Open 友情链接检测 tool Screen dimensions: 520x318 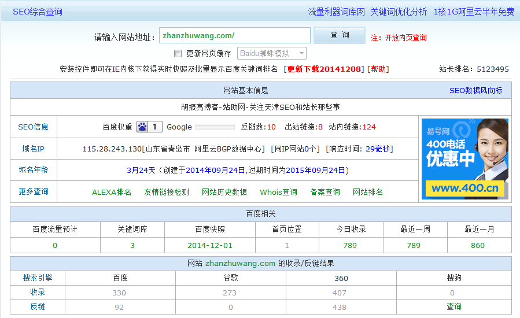point(167,192)
